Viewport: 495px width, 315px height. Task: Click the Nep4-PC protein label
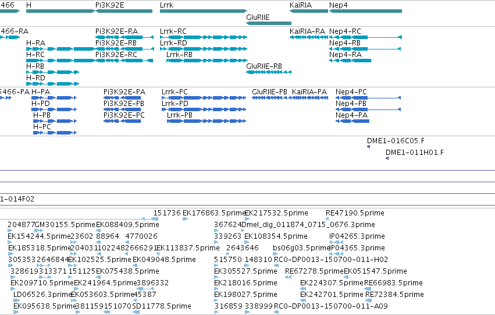(x=351, y=92)
